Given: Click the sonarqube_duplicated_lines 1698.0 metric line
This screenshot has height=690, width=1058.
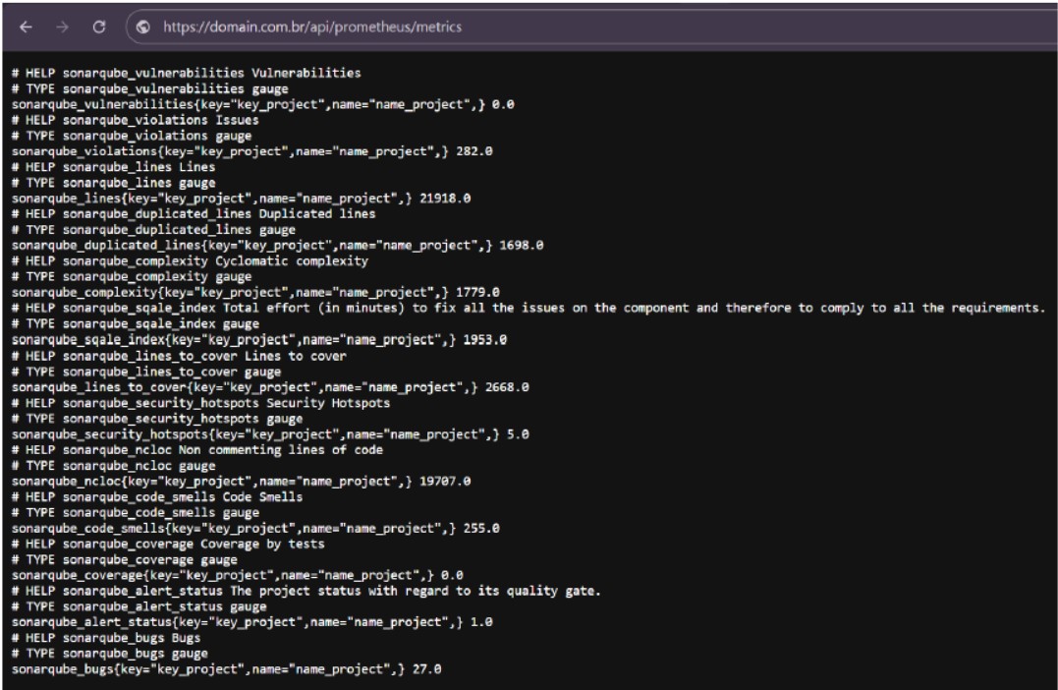Looking at the screenshot, I should click(277, 246).
